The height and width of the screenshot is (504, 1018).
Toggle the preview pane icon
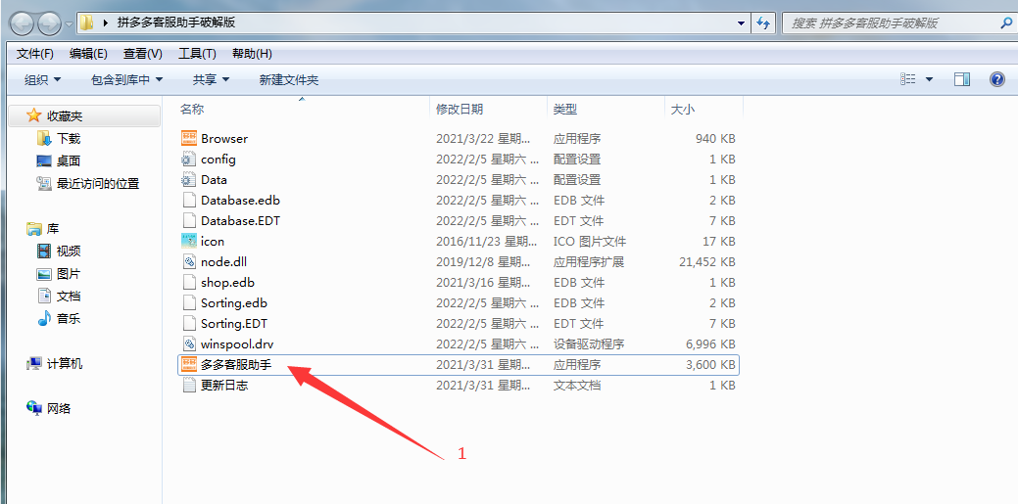[x=962, y=79]
